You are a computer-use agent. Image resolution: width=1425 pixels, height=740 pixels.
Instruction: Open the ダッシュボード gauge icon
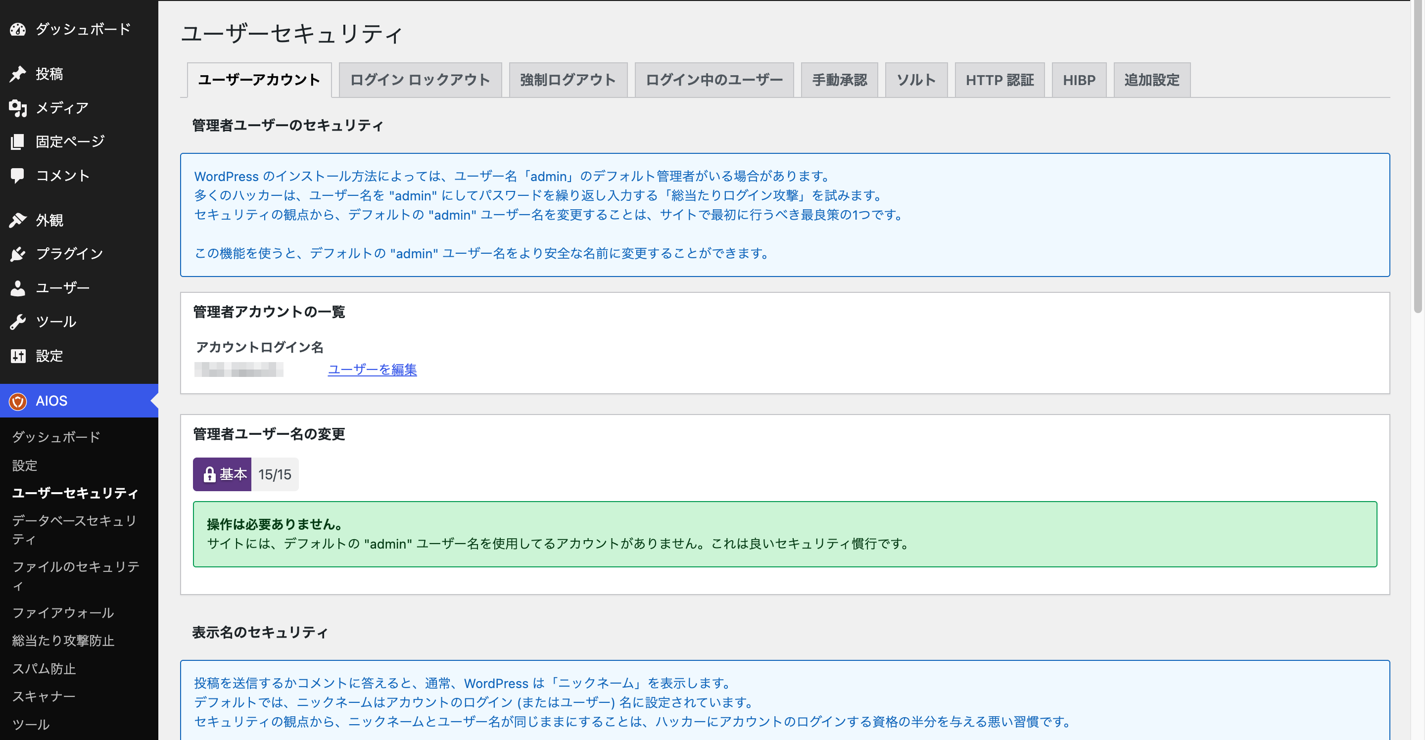click(x=18, y=29)
